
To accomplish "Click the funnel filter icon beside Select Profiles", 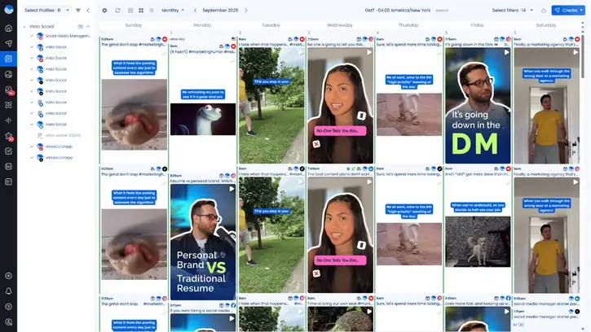I will 78,11.
